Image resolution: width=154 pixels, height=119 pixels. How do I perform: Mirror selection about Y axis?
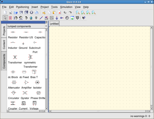21,18
